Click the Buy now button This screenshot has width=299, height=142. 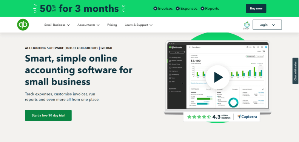pos(256,8)
